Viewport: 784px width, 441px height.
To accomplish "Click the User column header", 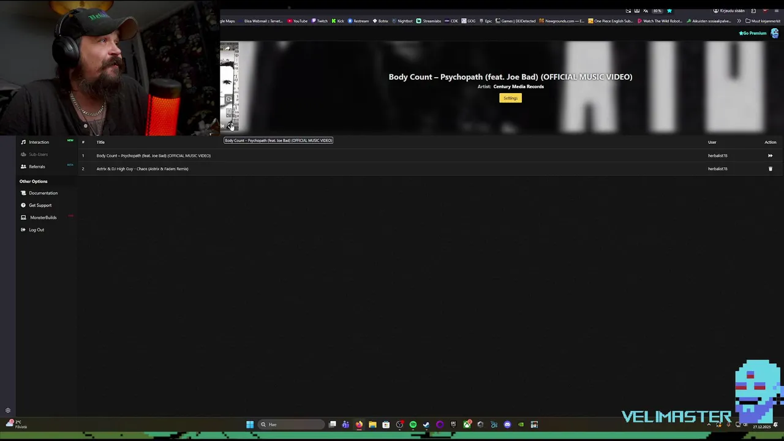I will coord(712,142).
